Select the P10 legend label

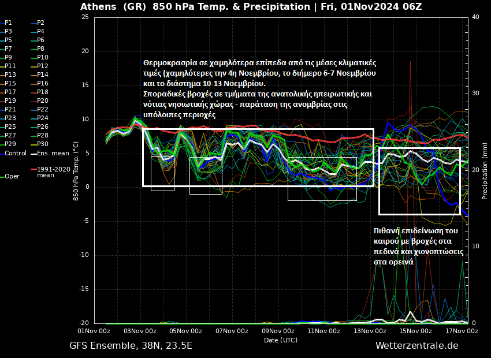click(x=42, y=57)
